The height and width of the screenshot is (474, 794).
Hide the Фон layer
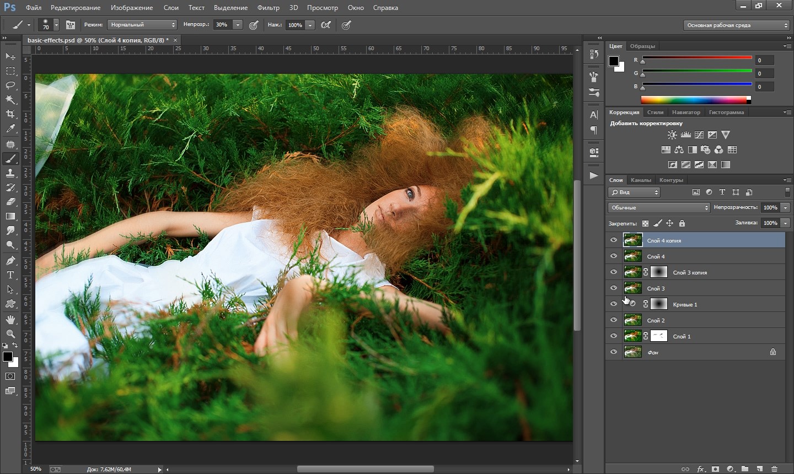pyautogui.click(x=614, y=352)
